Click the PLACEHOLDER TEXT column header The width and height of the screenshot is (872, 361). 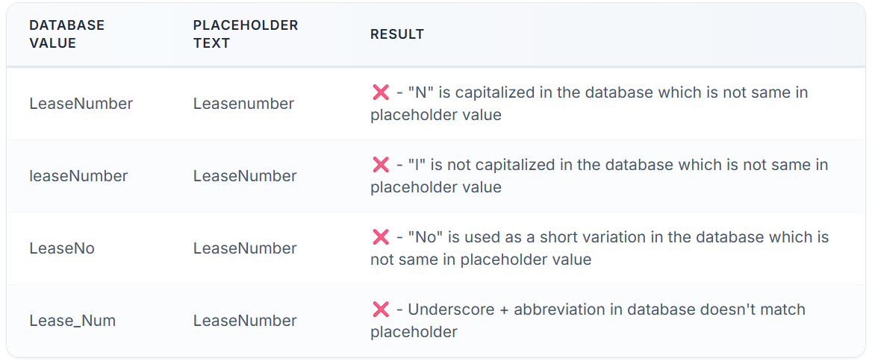click(246, 34)
